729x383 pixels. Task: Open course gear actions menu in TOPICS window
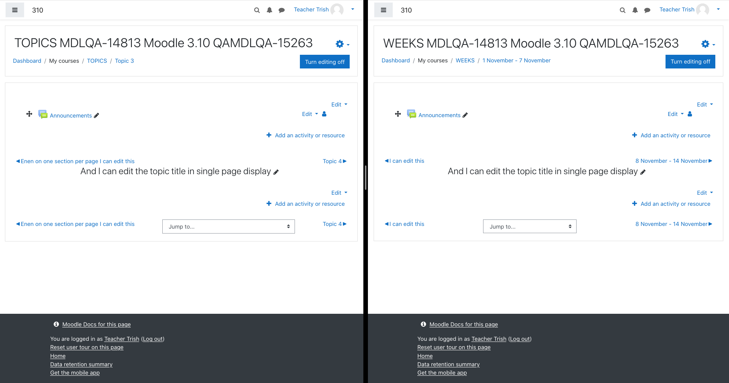(x=342, y=44)
